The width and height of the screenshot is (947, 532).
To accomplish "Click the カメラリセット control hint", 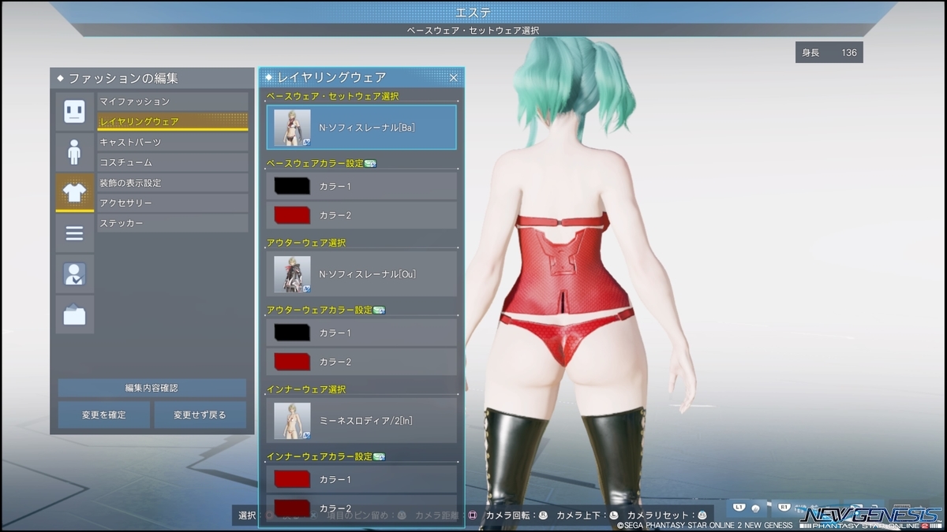I will coord(667,515).
